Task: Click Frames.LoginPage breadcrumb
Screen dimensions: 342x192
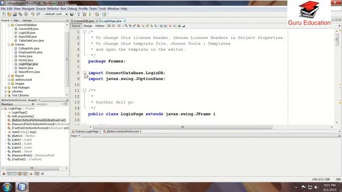Action: click(87, 132)
